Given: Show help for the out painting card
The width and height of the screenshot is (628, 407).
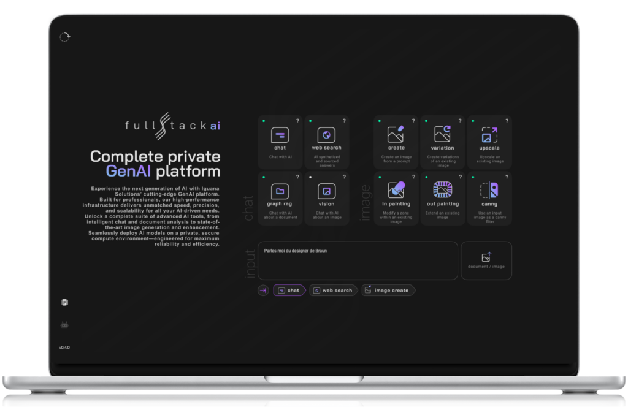Looking at the screenshot, I should click(x=460, y=177).
